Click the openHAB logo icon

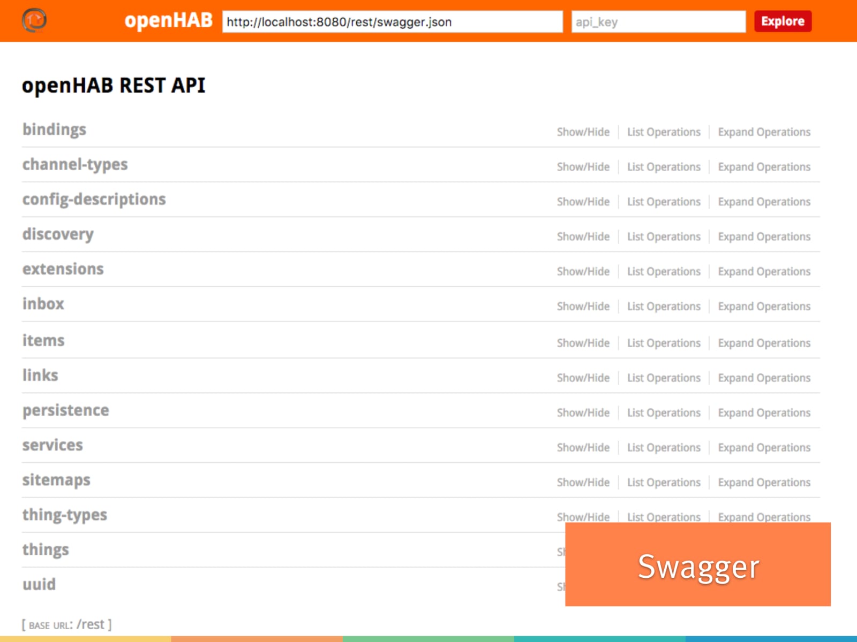[34, 20]
